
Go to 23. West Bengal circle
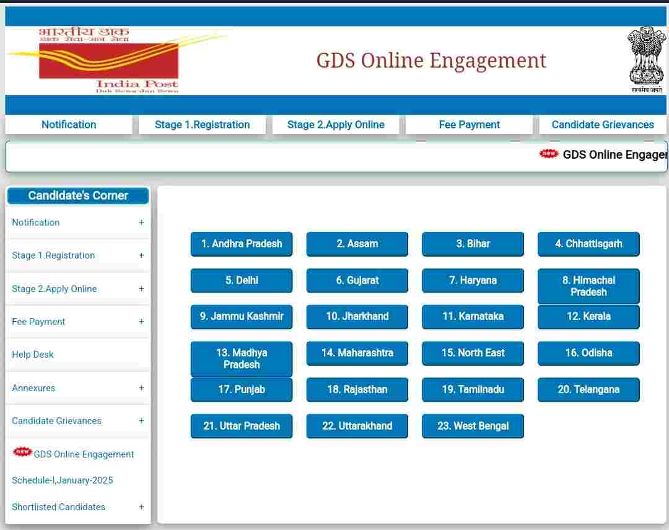tap(473, 426)
